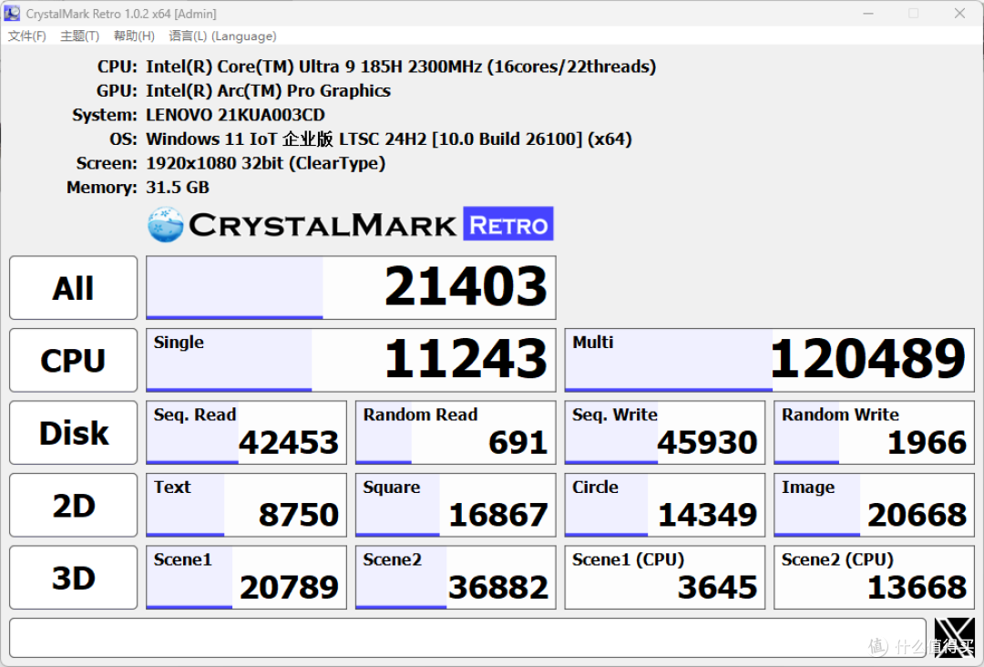Minimize the CrystalMark Retro window

click(868, 13)
